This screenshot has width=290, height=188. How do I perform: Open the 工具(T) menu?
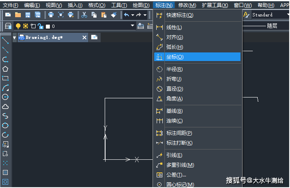(119, 5)
